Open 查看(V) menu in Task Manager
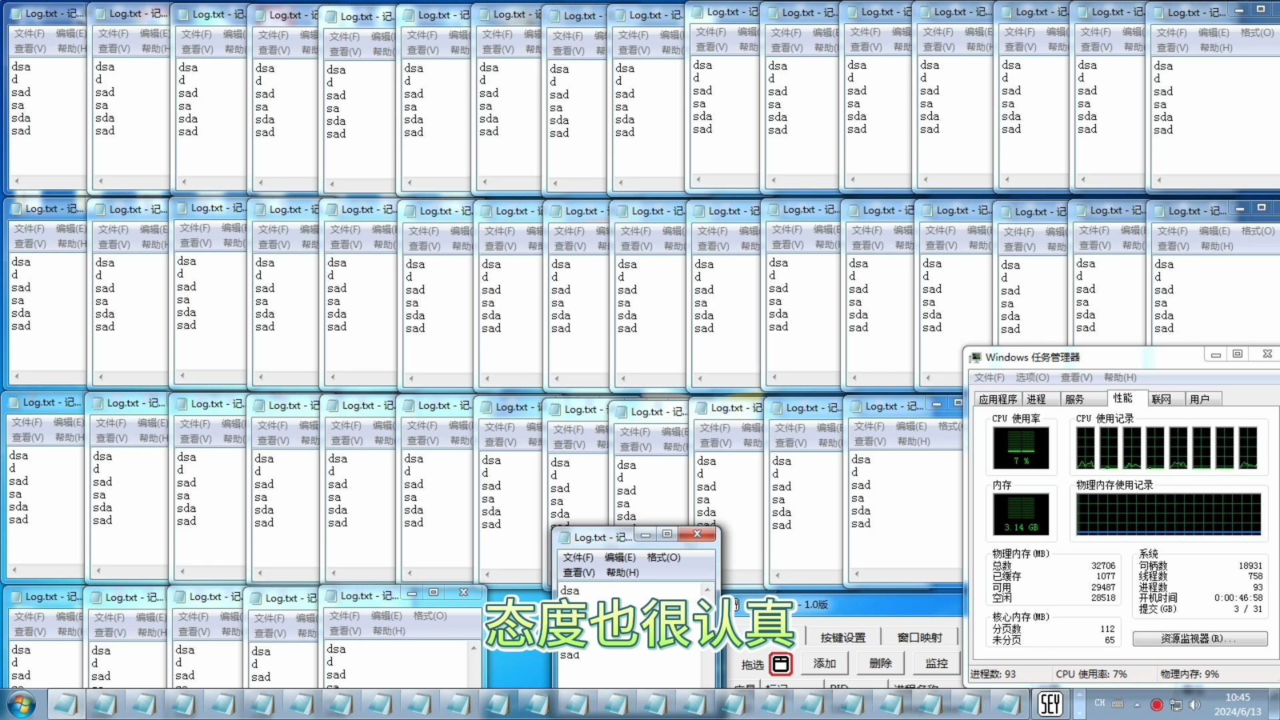 [1076, 377]
